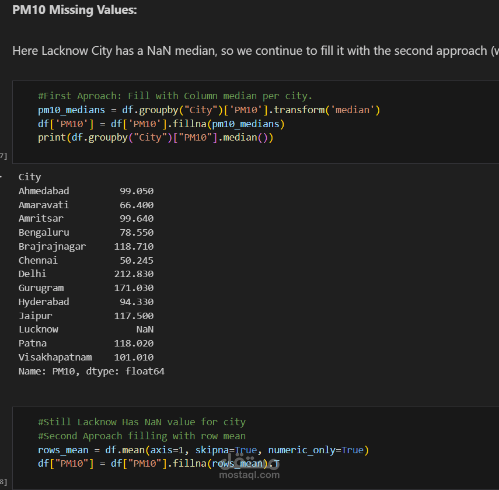The height and width of the screenshot is (490, 499).
Task: Click the '#Second Aproach' comment line
Action: pos(142,436)
